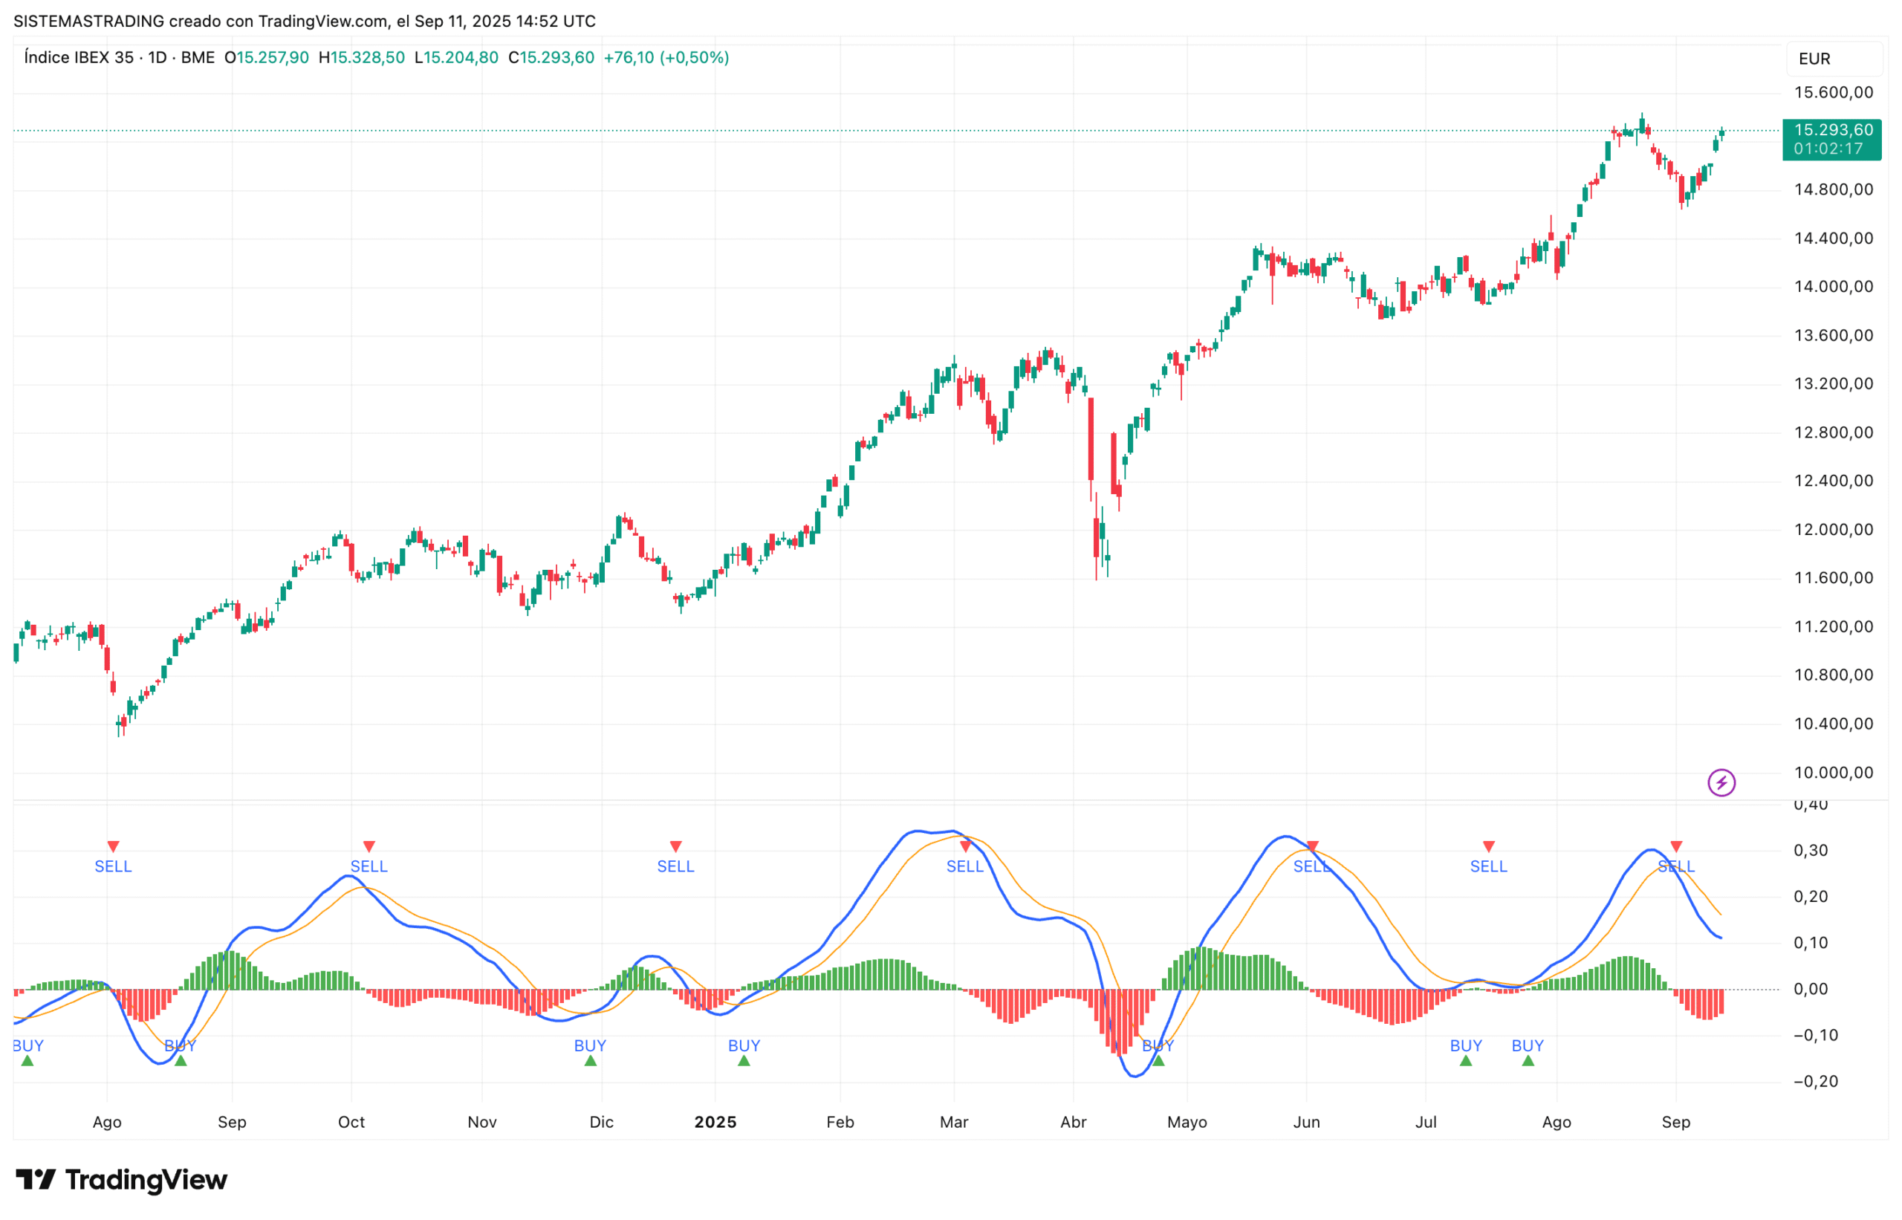
Task: Click the Mayo label on time axis
Action: 1187,1122
